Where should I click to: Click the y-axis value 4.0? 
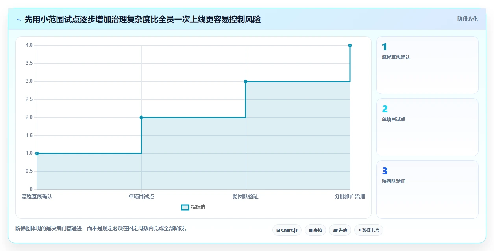29,45
